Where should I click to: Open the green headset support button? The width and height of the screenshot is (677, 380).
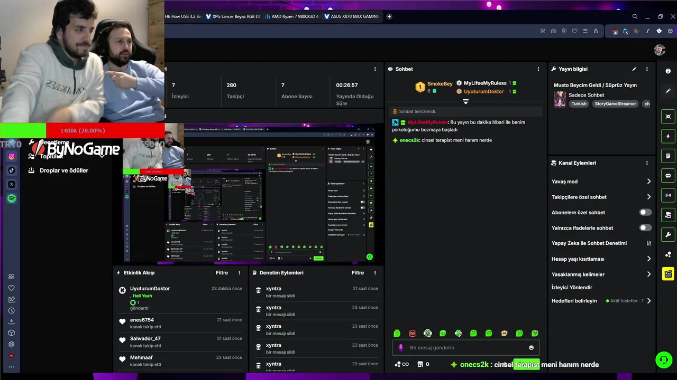click(663, 360)
